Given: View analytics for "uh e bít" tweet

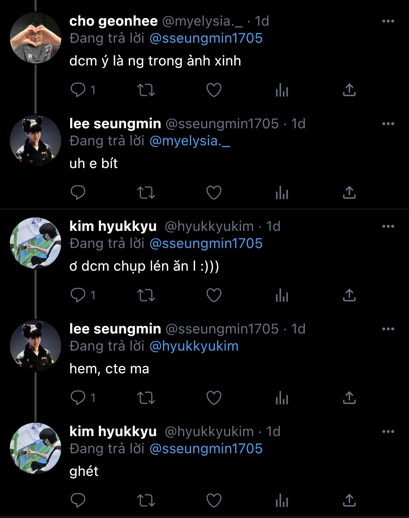Looking at the screenshot, I should tap(282, 192).
